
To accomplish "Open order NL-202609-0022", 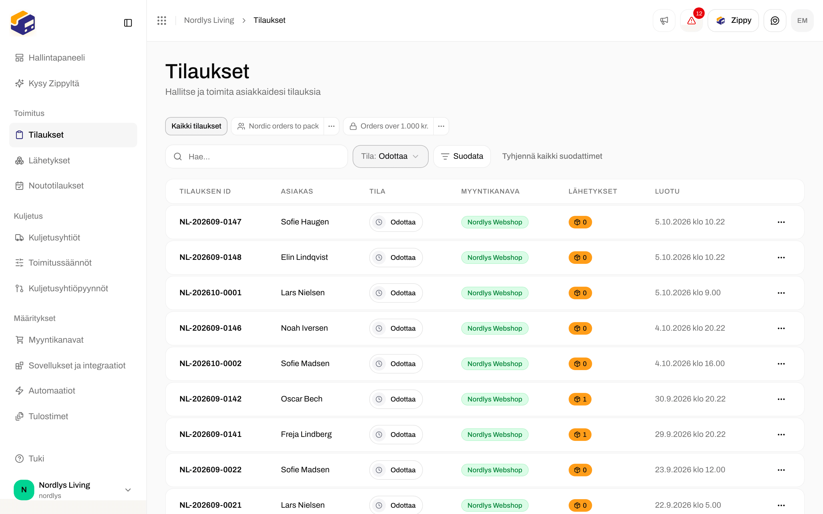I will [x=210, y=469].
